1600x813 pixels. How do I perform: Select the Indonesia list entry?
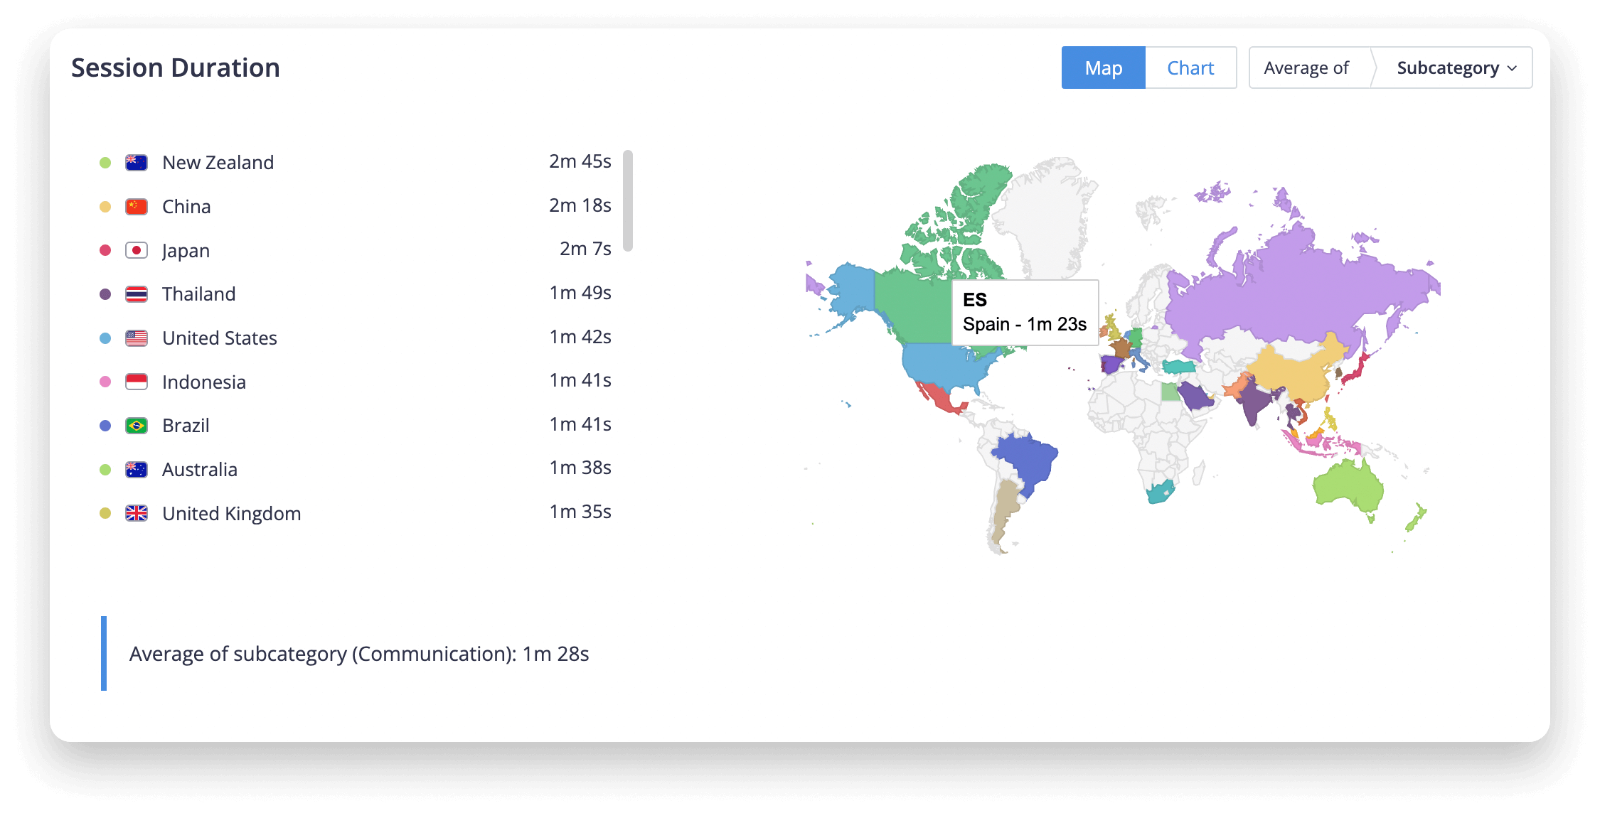[x=356, y=382]
